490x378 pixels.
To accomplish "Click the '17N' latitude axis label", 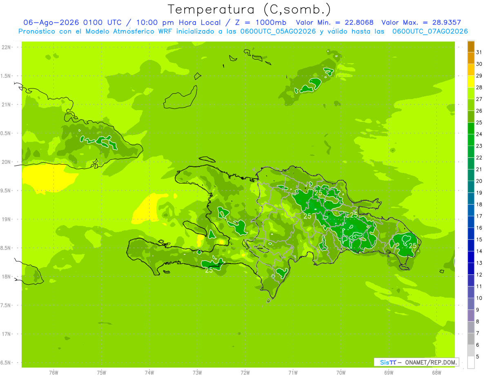I will (6, 334).
